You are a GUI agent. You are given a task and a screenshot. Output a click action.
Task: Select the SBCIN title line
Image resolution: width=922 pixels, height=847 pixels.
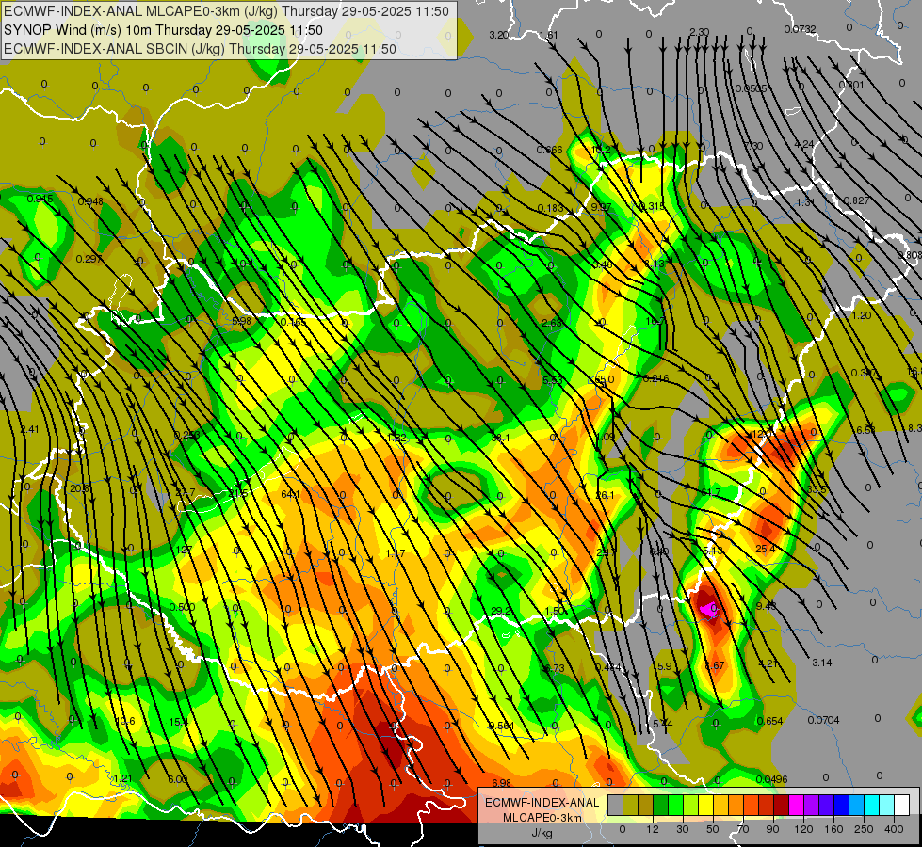tap(200, 49)
